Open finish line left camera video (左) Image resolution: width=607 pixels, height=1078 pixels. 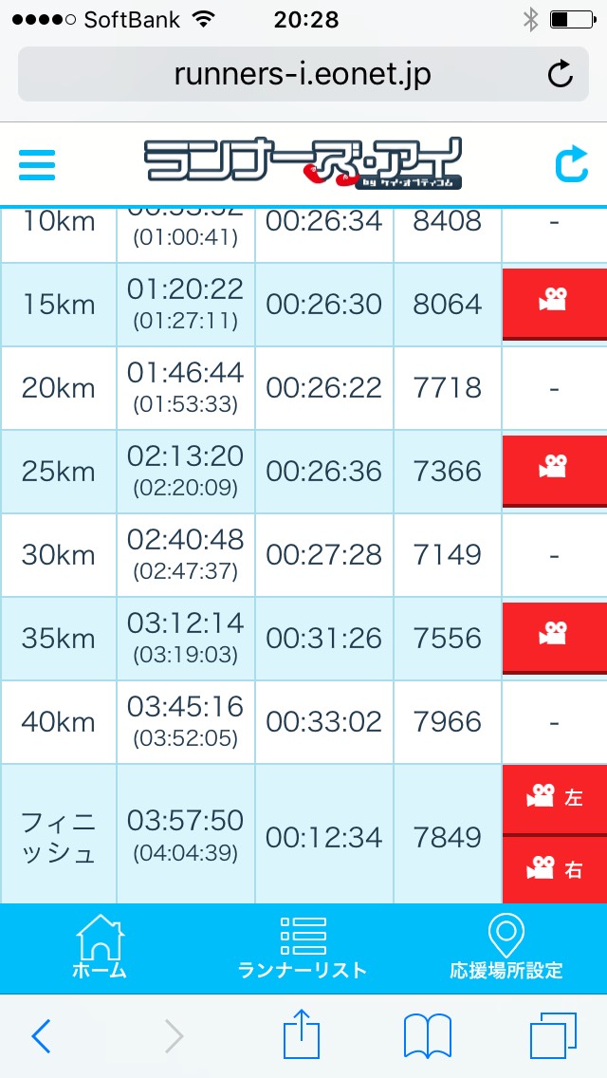(554, 799)
